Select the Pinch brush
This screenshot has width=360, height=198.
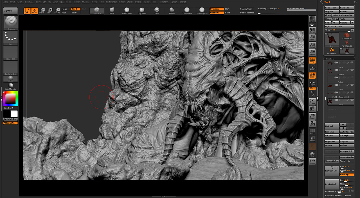tap(157, 11)
